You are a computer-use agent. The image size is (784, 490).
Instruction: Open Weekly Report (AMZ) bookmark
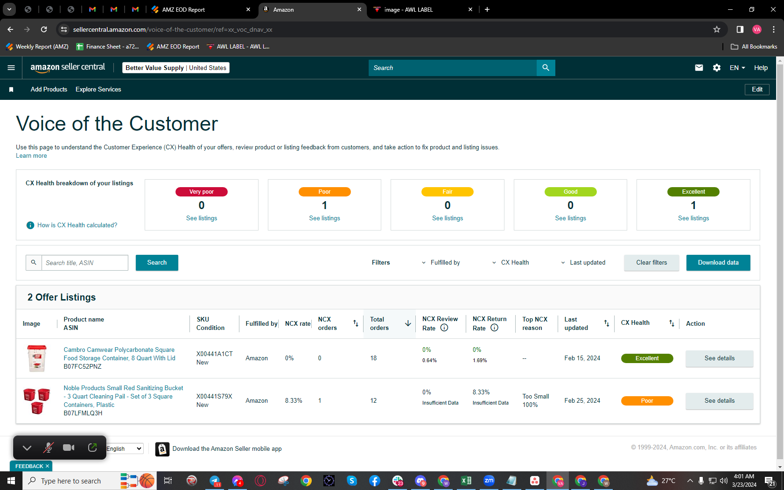click(37, 47)
